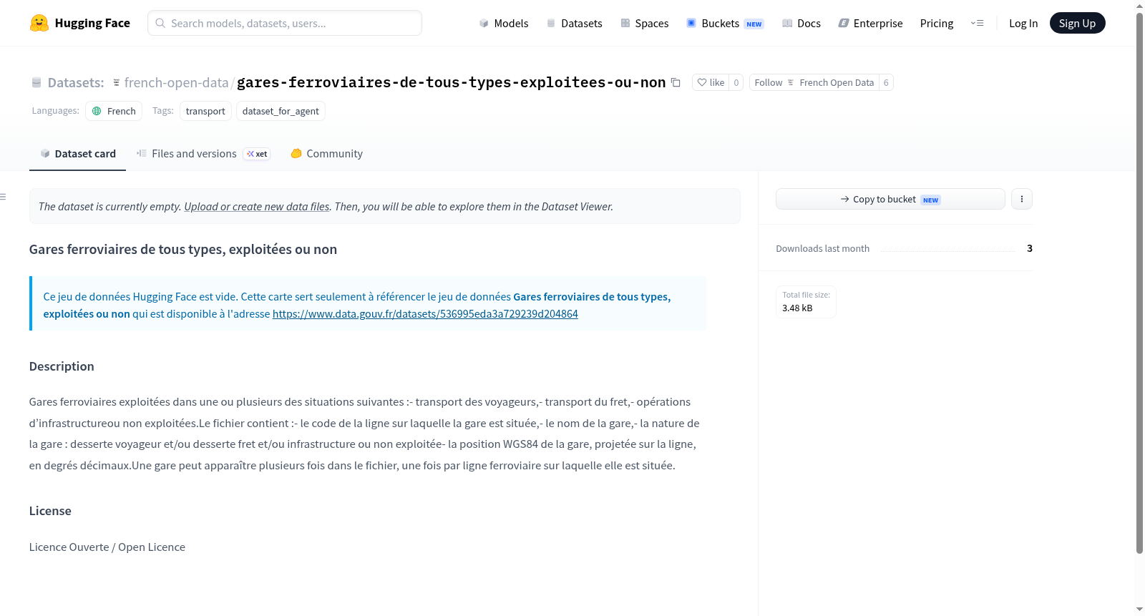Go to Enterprise page
The width and height of the screenshot is (1145, 616).
(871, 23)
